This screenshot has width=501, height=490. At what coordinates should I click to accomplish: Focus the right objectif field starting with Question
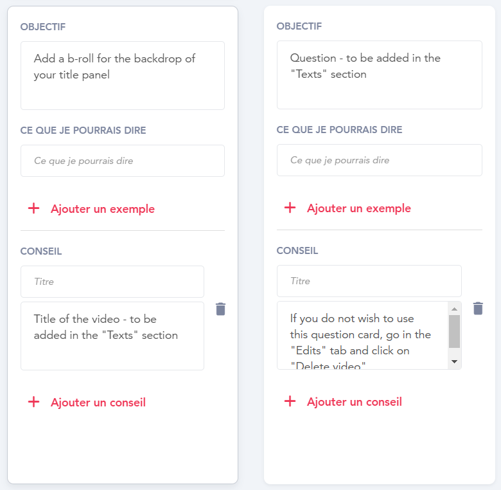tap(379, 75)
